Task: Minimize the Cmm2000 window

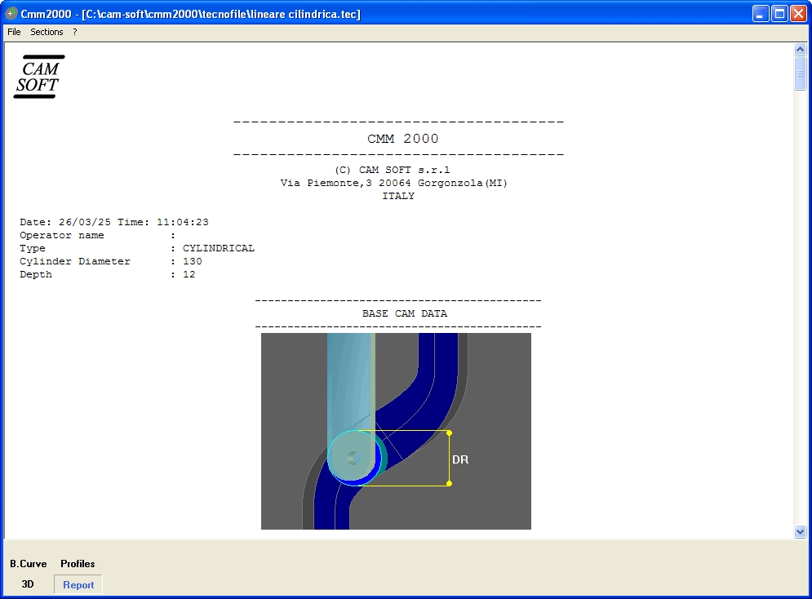Action: click(761, 13)
